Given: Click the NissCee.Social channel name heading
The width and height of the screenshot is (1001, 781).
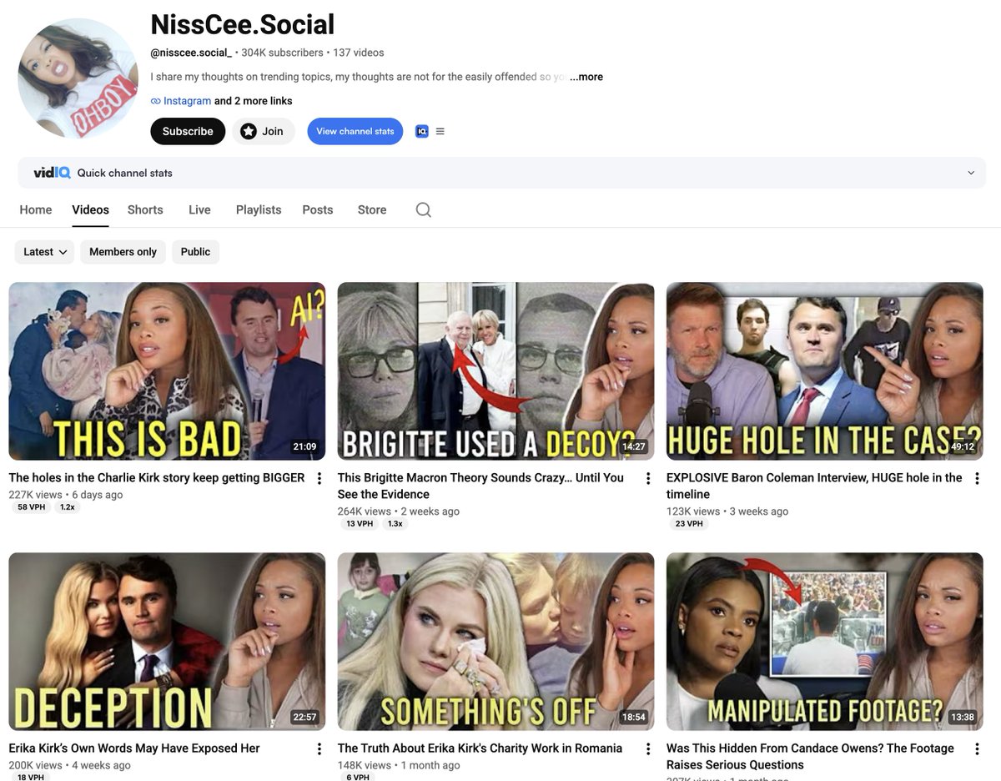Looking at the screenshot, I should [x=243, y=24].
